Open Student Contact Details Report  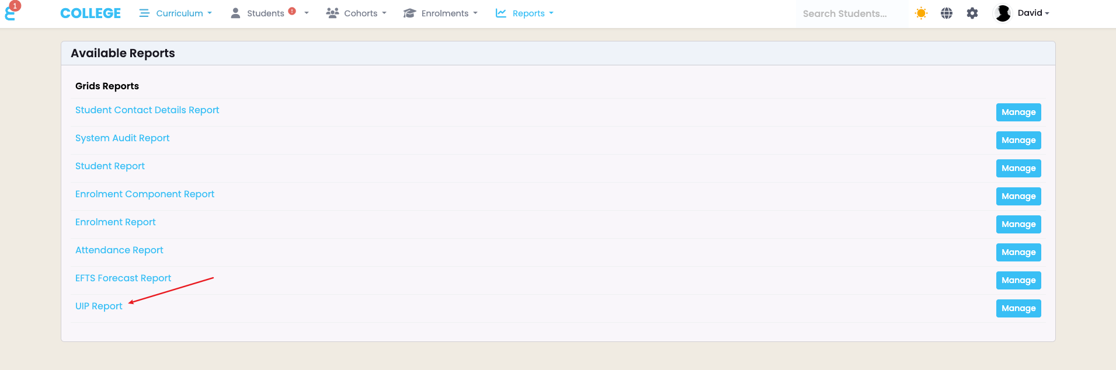147,110
